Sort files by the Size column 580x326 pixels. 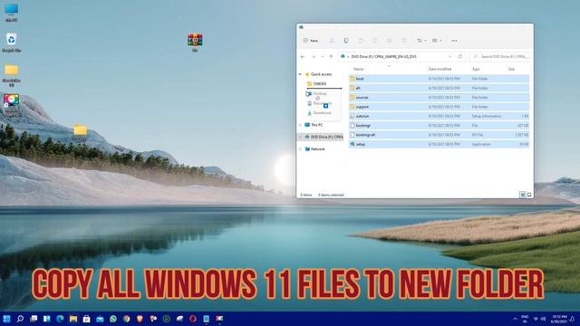coord(511,69)
